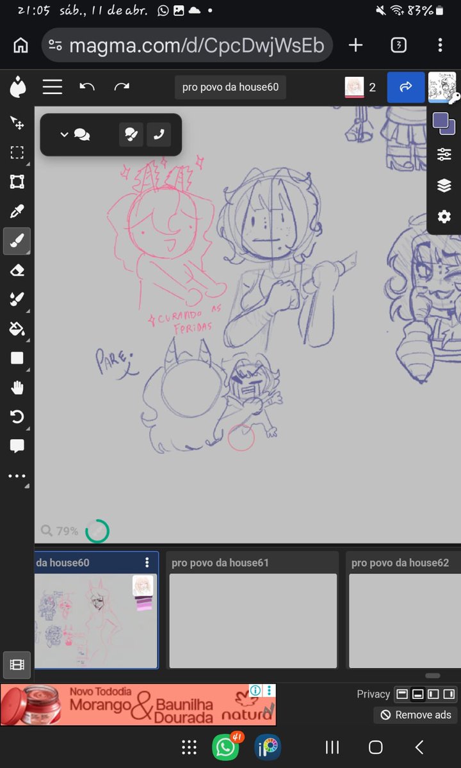
Task: Undo the last stroke
Action: [87, 87]
